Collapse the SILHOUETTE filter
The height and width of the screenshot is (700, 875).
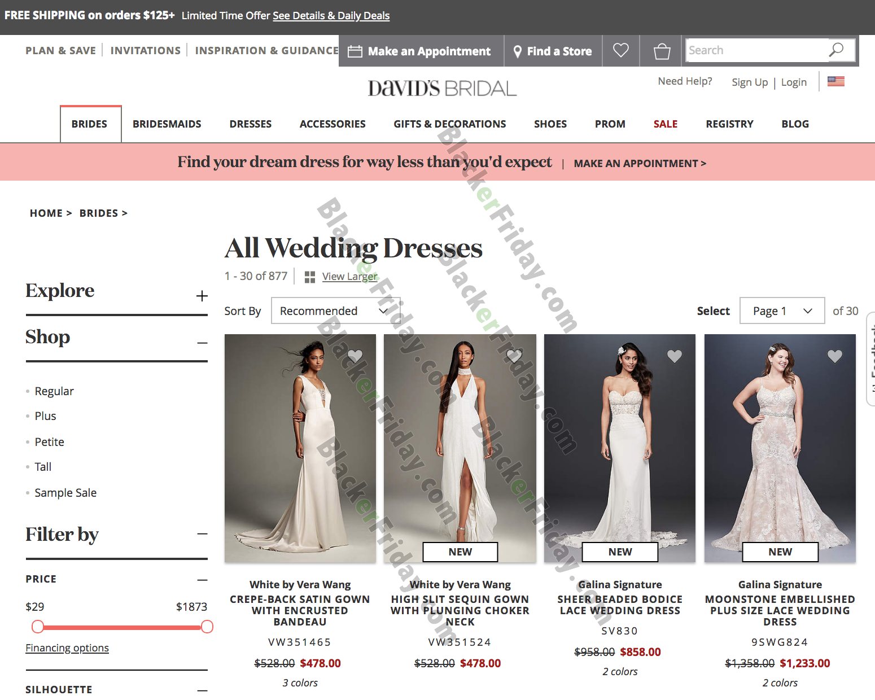click(x=203, y=690)
